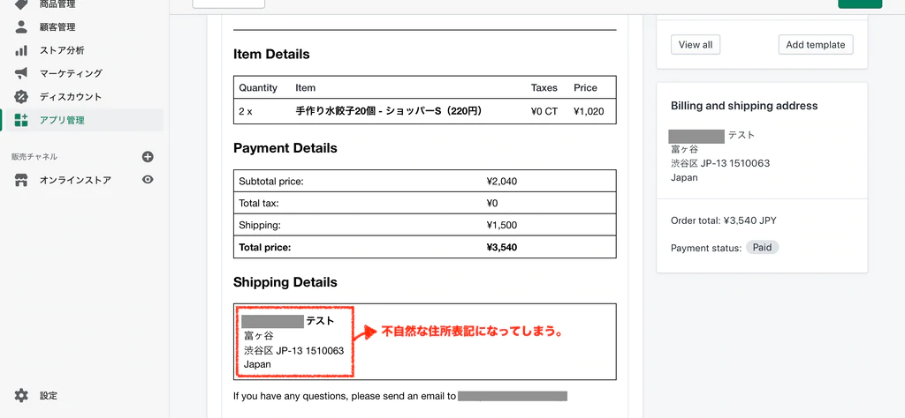
Task: Add a sales channel with plus icon
Action: click(148, 157)
